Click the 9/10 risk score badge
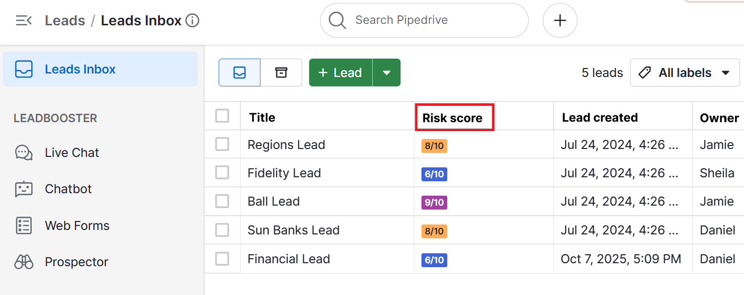This screenshot has height=295, width=744. (x=434, y=202)
